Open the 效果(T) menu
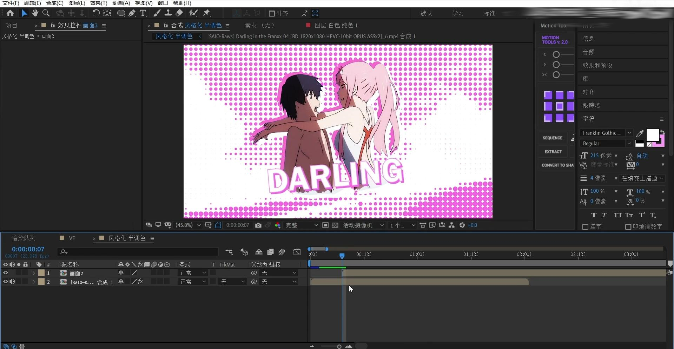The height and width of the screenshot is (349, 674). [99, 3]
